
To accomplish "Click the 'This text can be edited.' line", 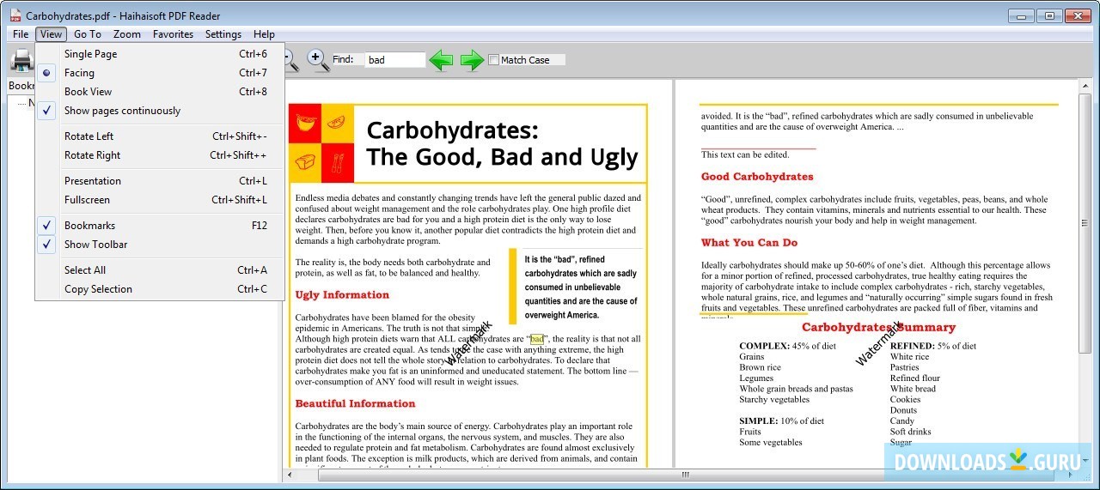I will [x=745, y=154].
